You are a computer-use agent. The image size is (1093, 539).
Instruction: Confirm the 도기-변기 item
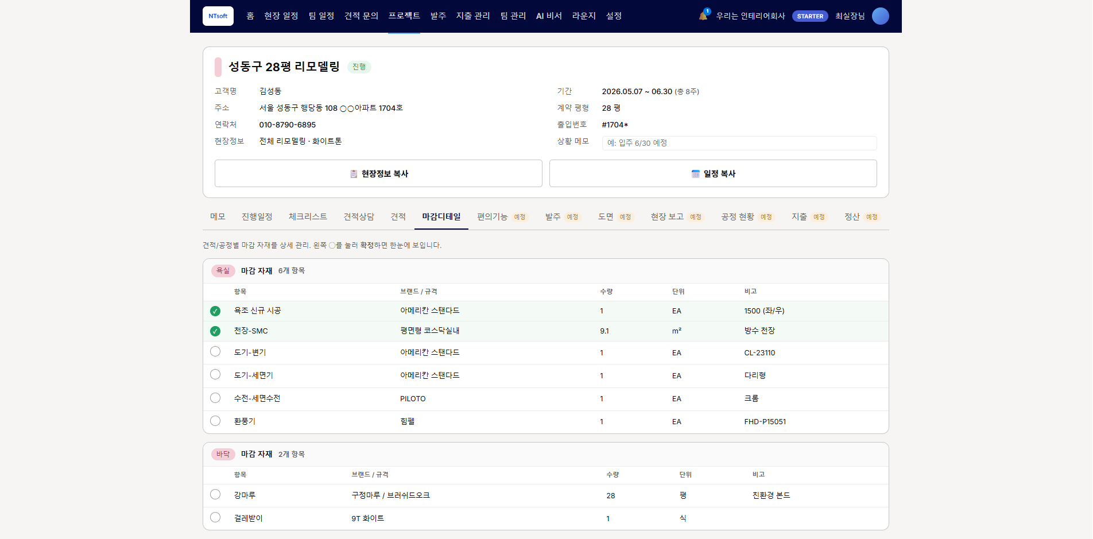coord(215,351)
